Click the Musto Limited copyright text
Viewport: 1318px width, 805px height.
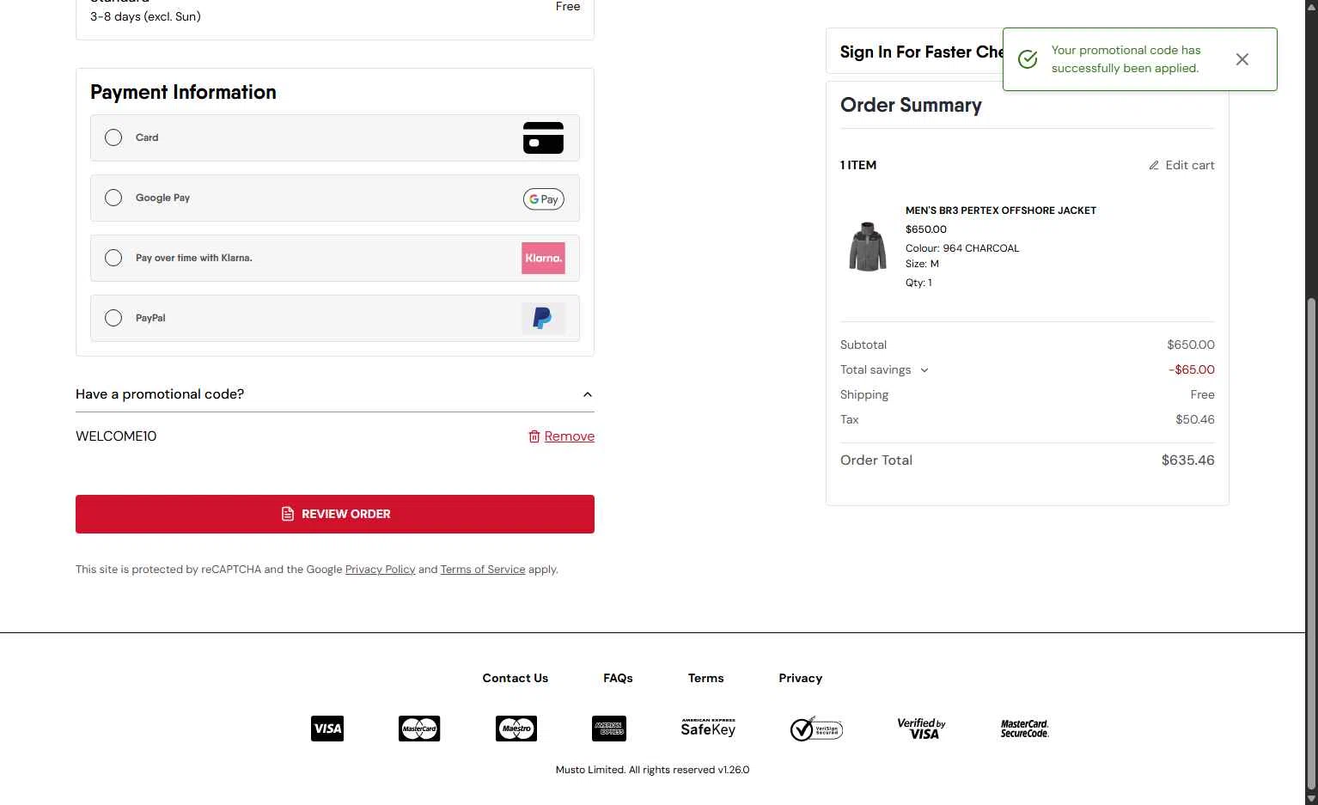(652, 770)
